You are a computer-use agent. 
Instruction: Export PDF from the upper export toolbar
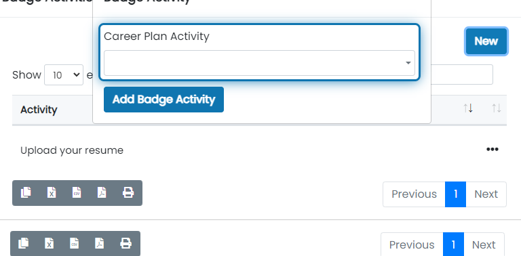pyautogui.click(x=102, y=192)
